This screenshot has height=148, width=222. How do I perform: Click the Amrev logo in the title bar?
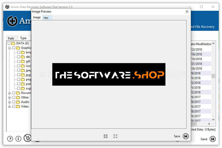click(x=7, y=7)
